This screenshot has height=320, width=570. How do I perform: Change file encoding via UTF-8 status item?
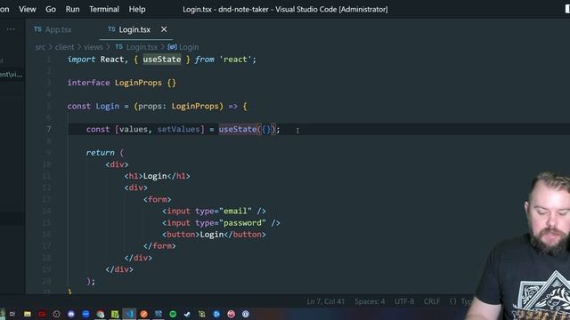[404, 301]
